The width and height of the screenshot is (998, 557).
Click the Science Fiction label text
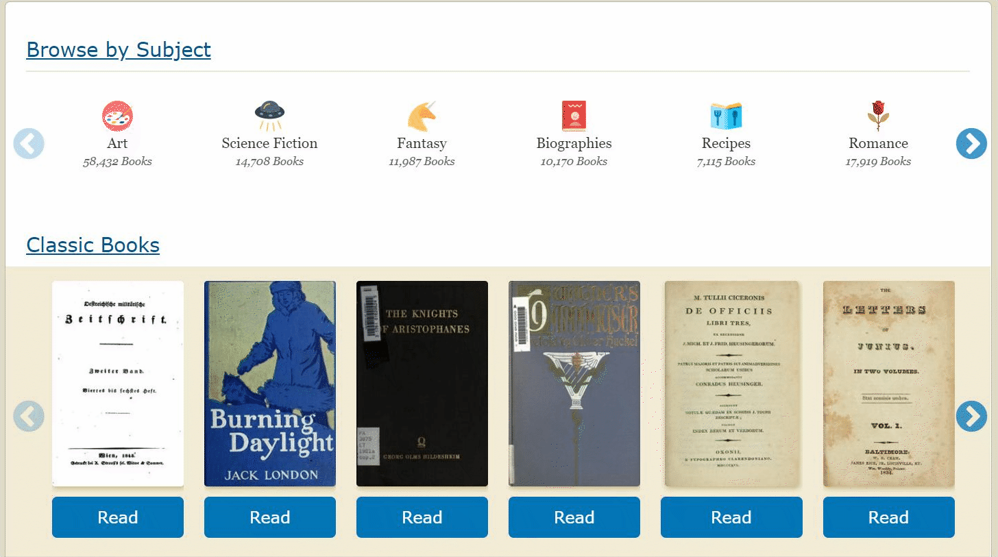point(269,143)
